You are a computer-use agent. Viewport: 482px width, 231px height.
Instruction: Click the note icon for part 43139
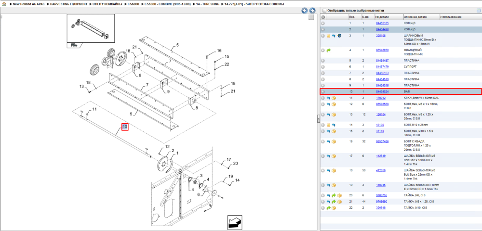pos(328,125)
